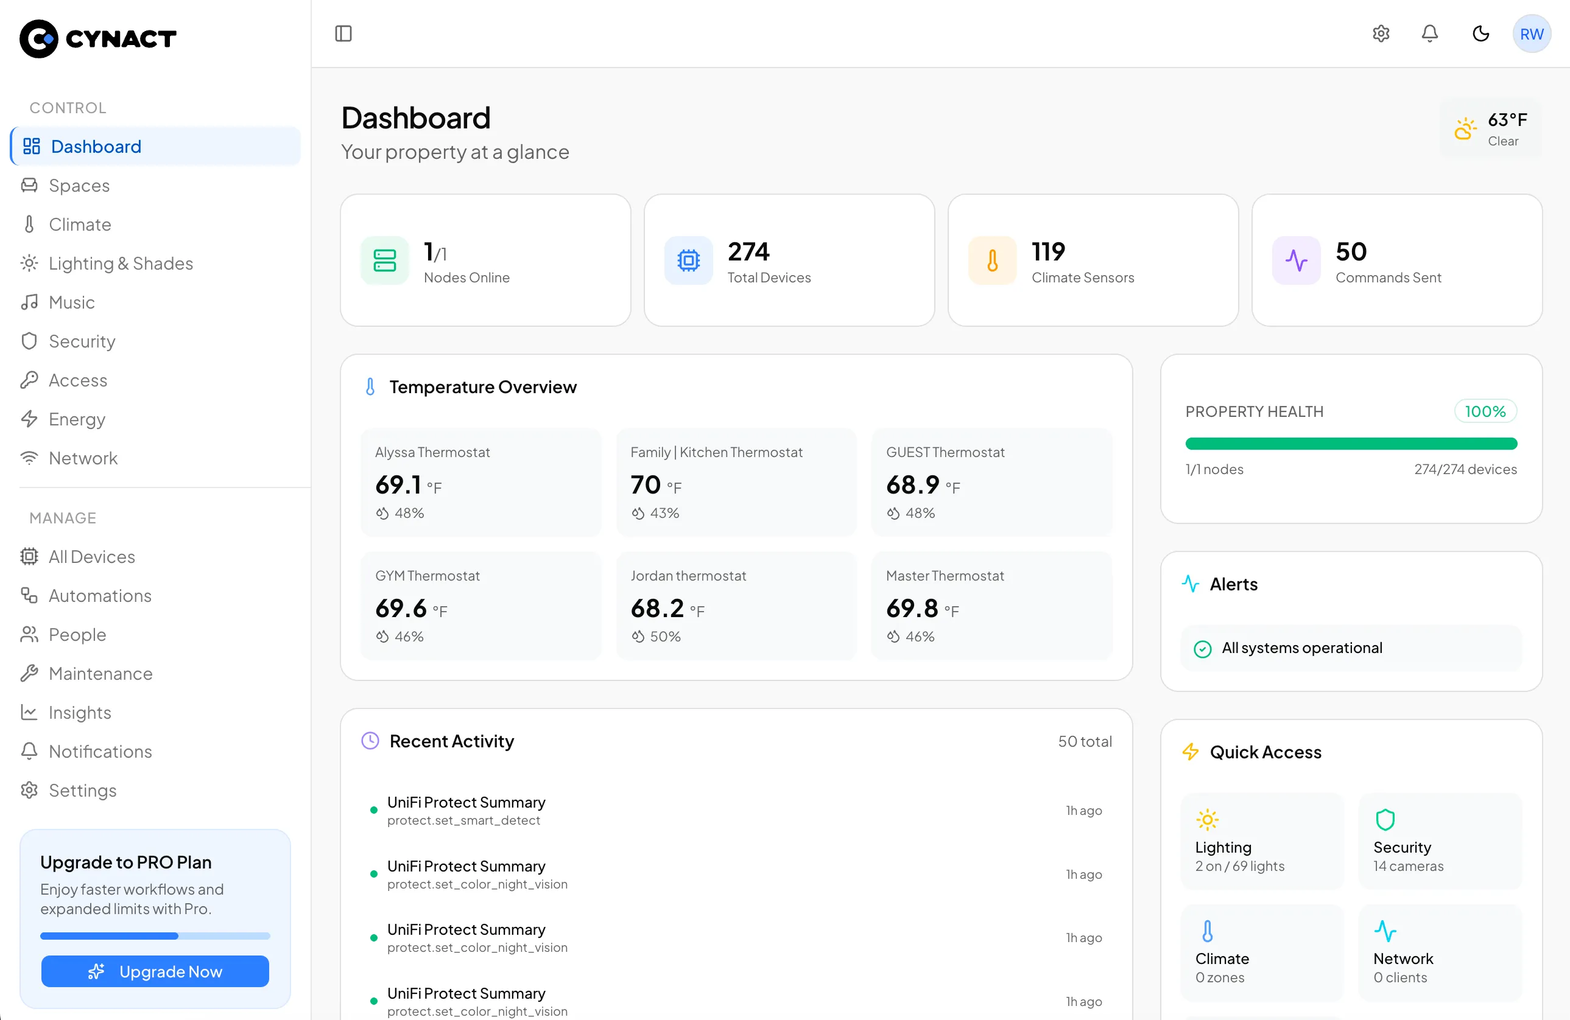Click the Property Health progress bar
The height and width of the screenshot is (1020, 1570).
1350,443
